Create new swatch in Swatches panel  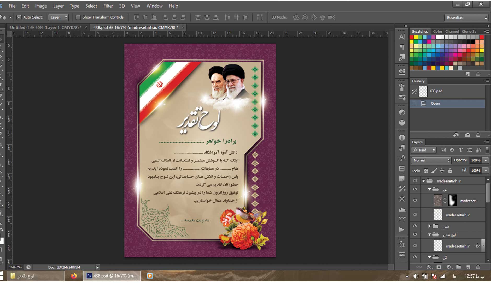(x=467, y=74)
